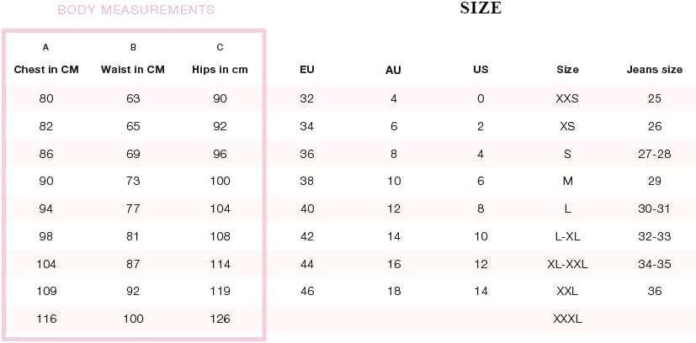Select the Hips in cm column header
Screen dimensions: 696x343
[x=220, y=70]
